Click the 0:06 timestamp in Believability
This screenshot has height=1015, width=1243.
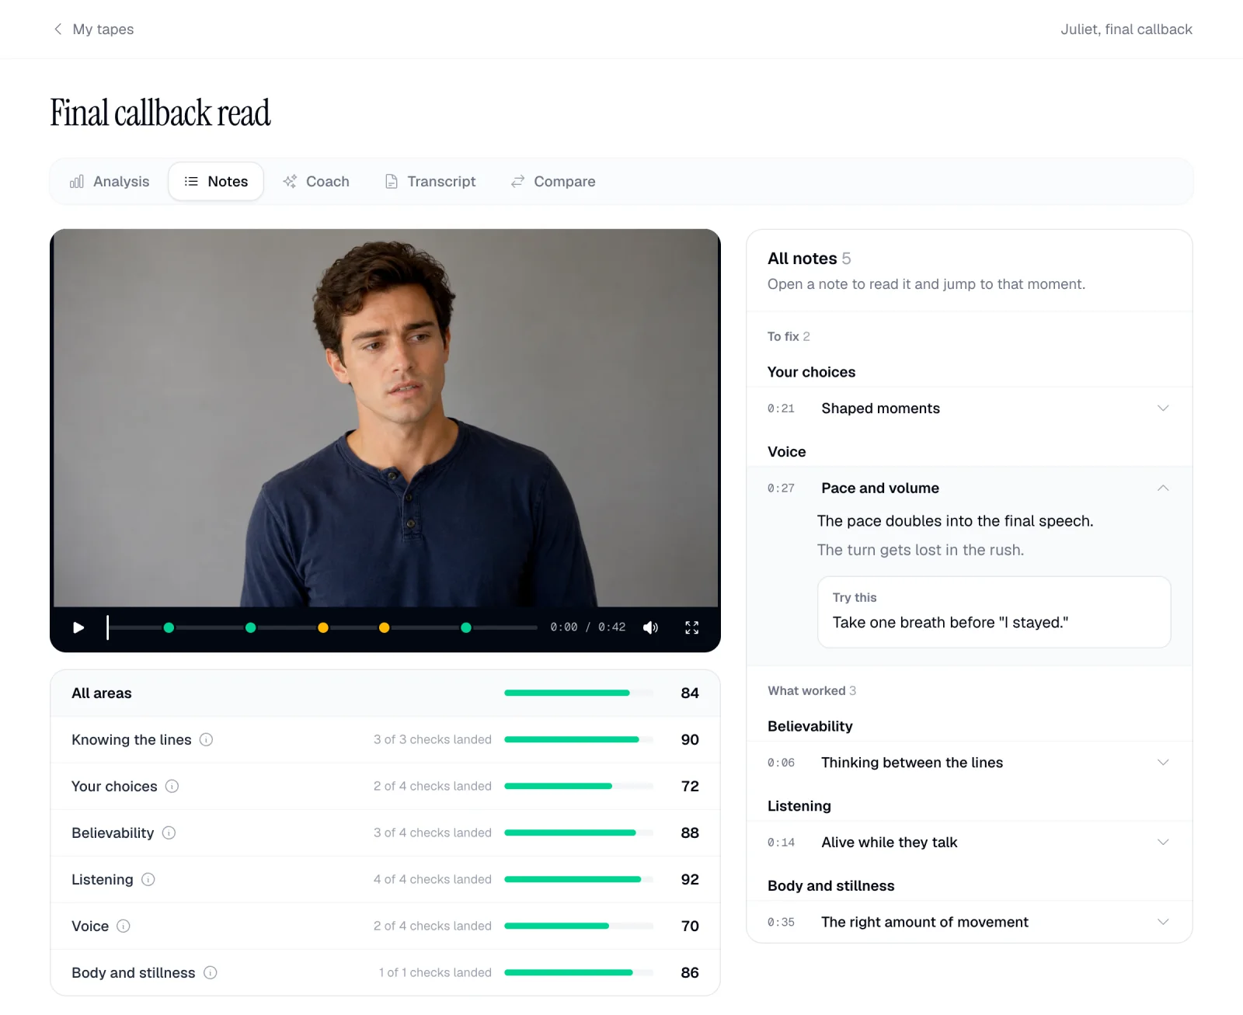[x=781, y=763]
